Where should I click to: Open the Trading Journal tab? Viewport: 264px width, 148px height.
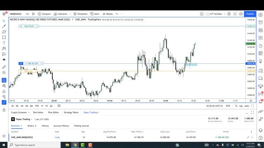point(81,126)
